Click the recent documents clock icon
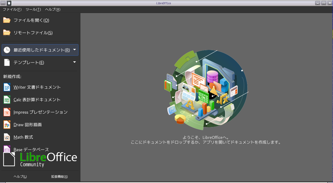Screen dimensions: 333x183 point(7,50)
